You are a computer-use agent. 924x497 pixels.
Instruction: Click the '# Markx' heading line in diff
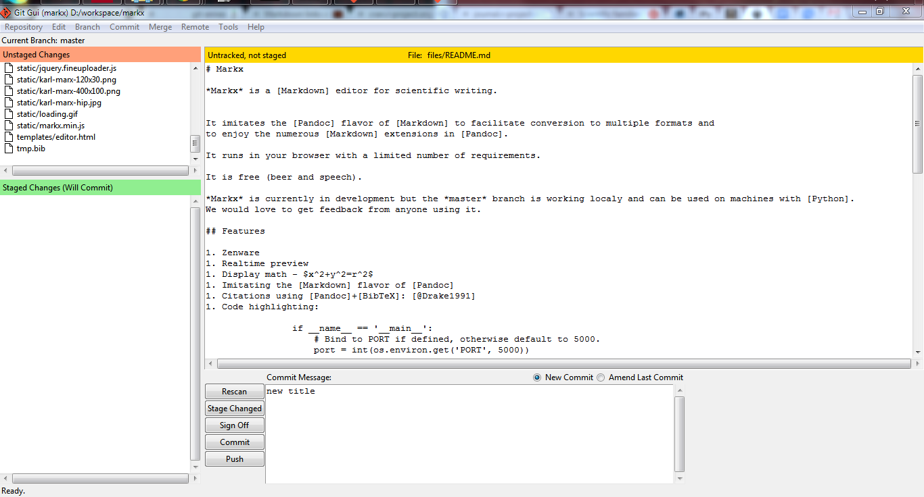(225, 69)
